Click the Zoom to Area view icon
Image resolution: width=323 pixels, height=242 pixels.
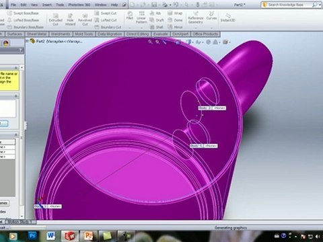click(157, 42)
